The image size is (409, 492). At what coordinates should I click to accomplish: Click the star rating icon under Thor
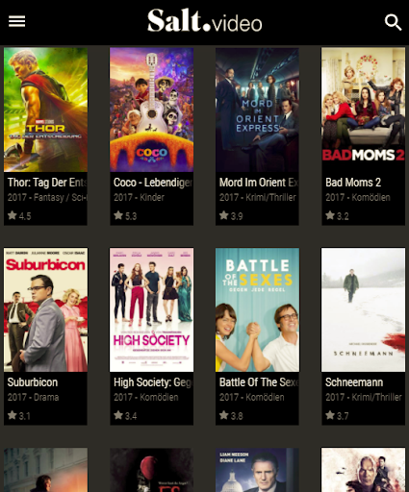coord(13,215)
